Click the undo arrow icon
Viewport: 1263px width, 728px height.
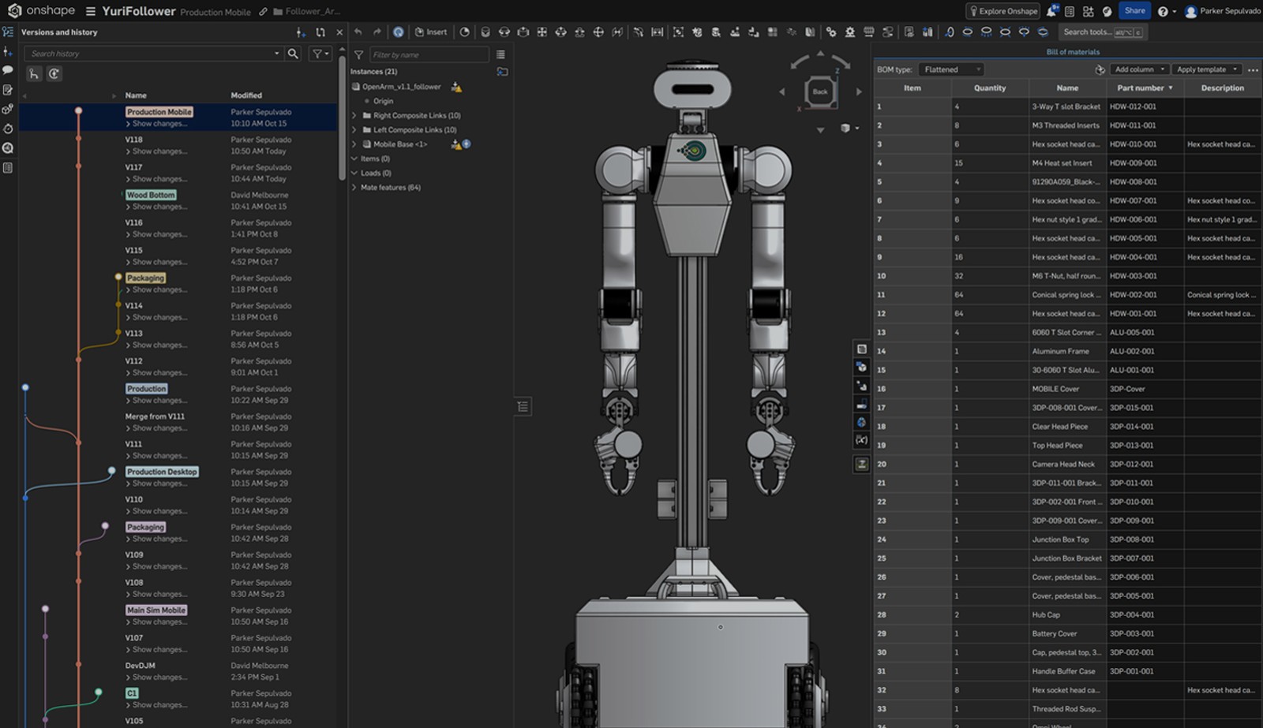click(x=358, y=32)
